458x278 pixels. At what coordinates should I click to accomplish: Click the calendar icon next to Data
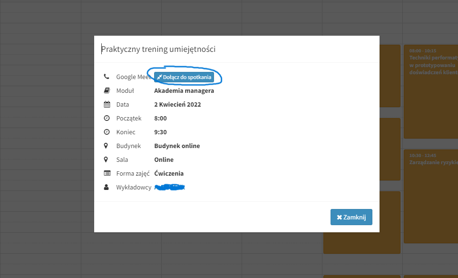pyautogui.click(x=107, y=104)
